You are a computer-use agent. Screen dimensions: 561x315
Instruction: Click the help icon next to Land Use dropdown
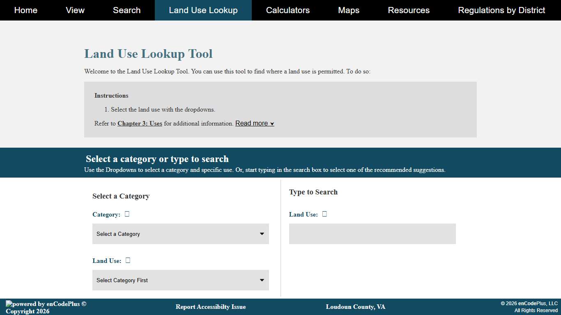click(127, 260)
